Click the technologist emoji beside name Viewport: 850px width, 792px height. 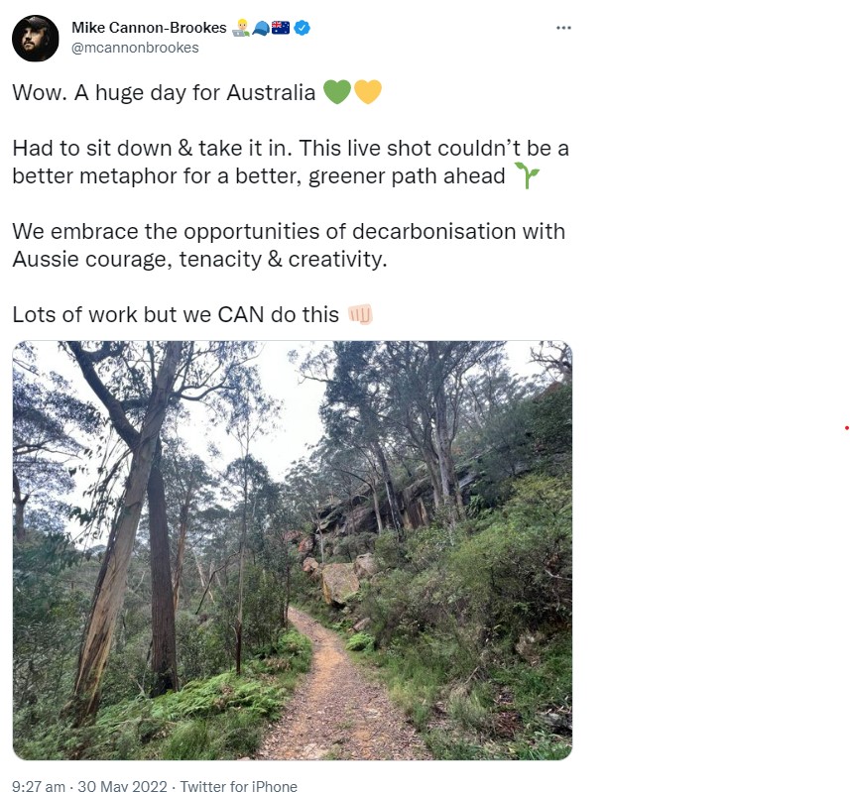click(x=241, y=28)
